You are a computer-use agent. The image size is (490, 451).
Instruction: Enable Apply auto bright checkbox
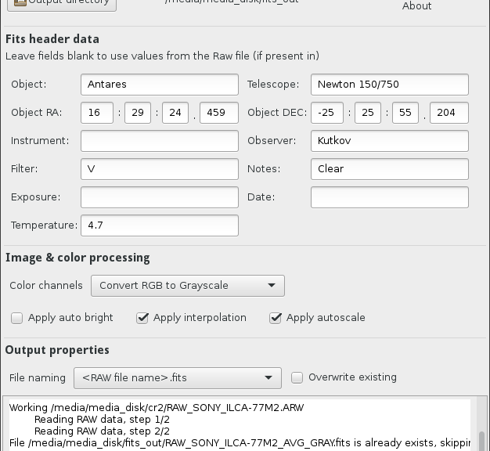pos(16,318)
